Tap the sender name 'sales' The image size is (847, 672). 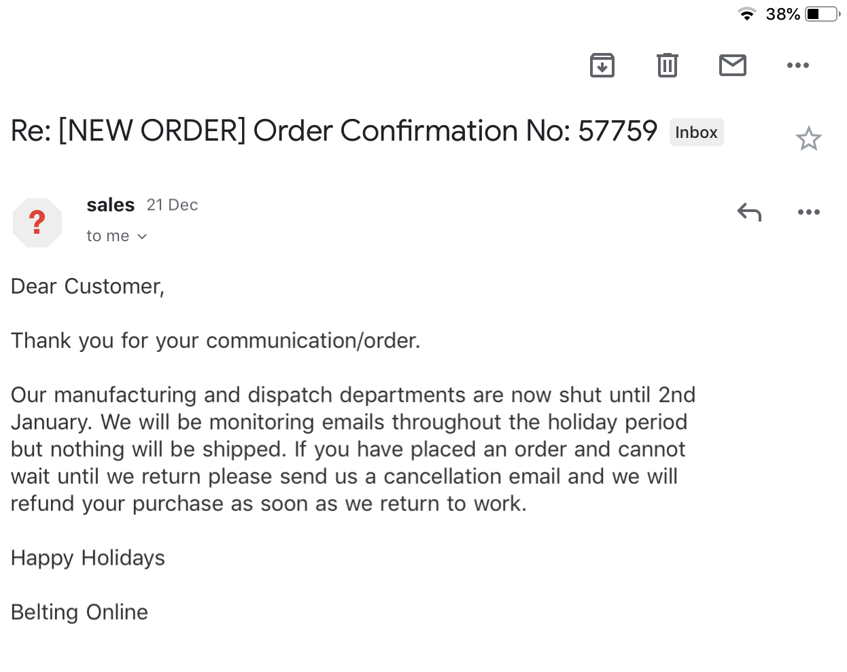(x=111, y=205)
